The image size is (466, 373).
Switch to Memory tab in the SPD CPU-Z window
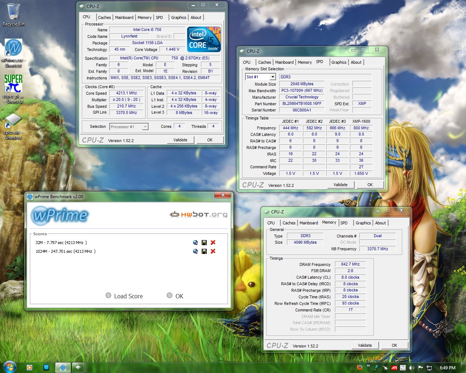point(305,62)
